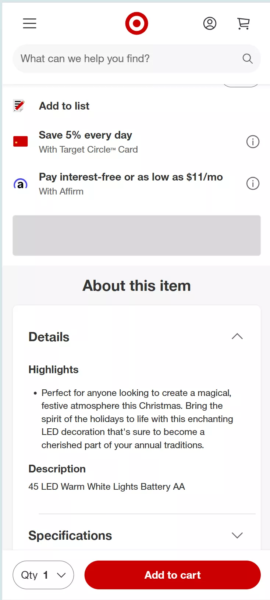Click the Affirm logo icon
The image size is (270, 600).
[x=21, y=184]
